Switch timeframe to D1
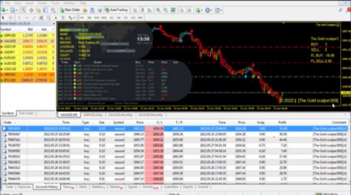 coord(126,18)
